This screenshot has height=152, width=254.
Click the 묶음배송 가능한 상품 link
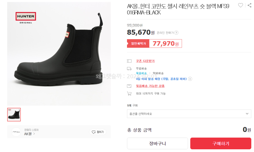(150, 86)
